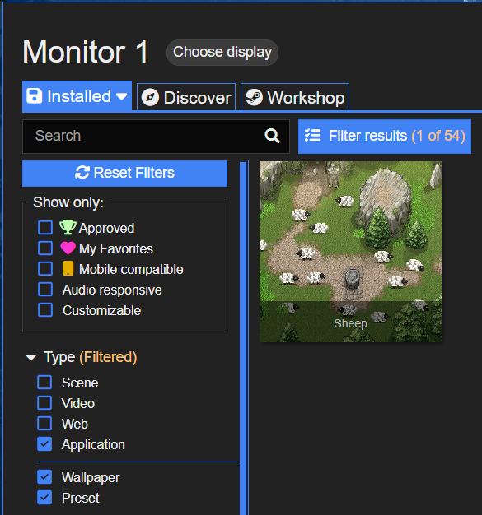Check the Web type checkbox
482x515 pixels.
coord(44,424)
